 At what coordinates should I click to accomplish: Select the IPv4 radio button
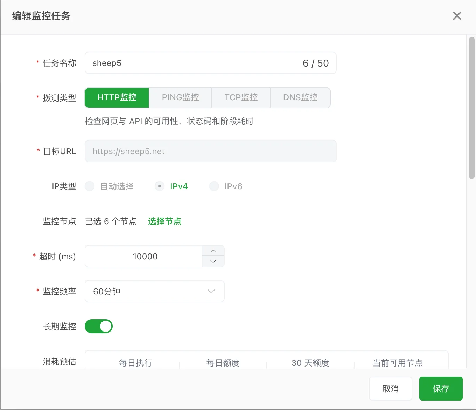click(160, 186)
